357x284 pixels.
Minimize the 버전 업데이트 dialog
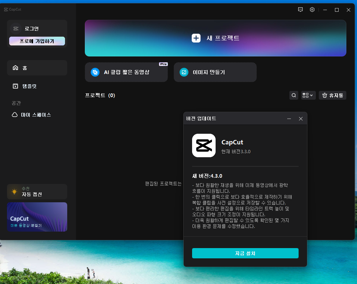289,119
